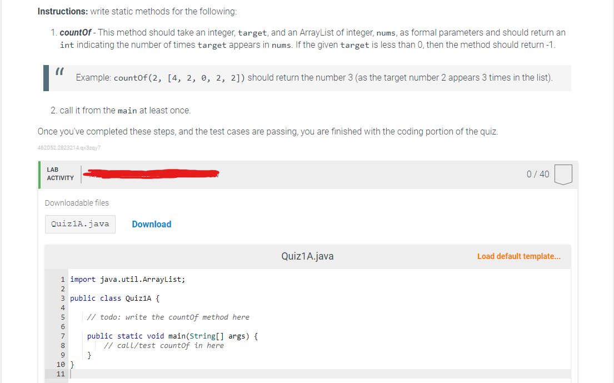Click the quotation mark icon in the example box
Viewport: 614px width, 383px height.
[60, 72]
